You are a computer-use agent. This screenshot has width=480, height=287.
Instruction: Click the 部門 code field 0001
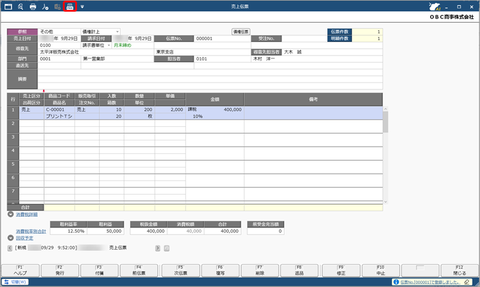click(x=59, y=59)
